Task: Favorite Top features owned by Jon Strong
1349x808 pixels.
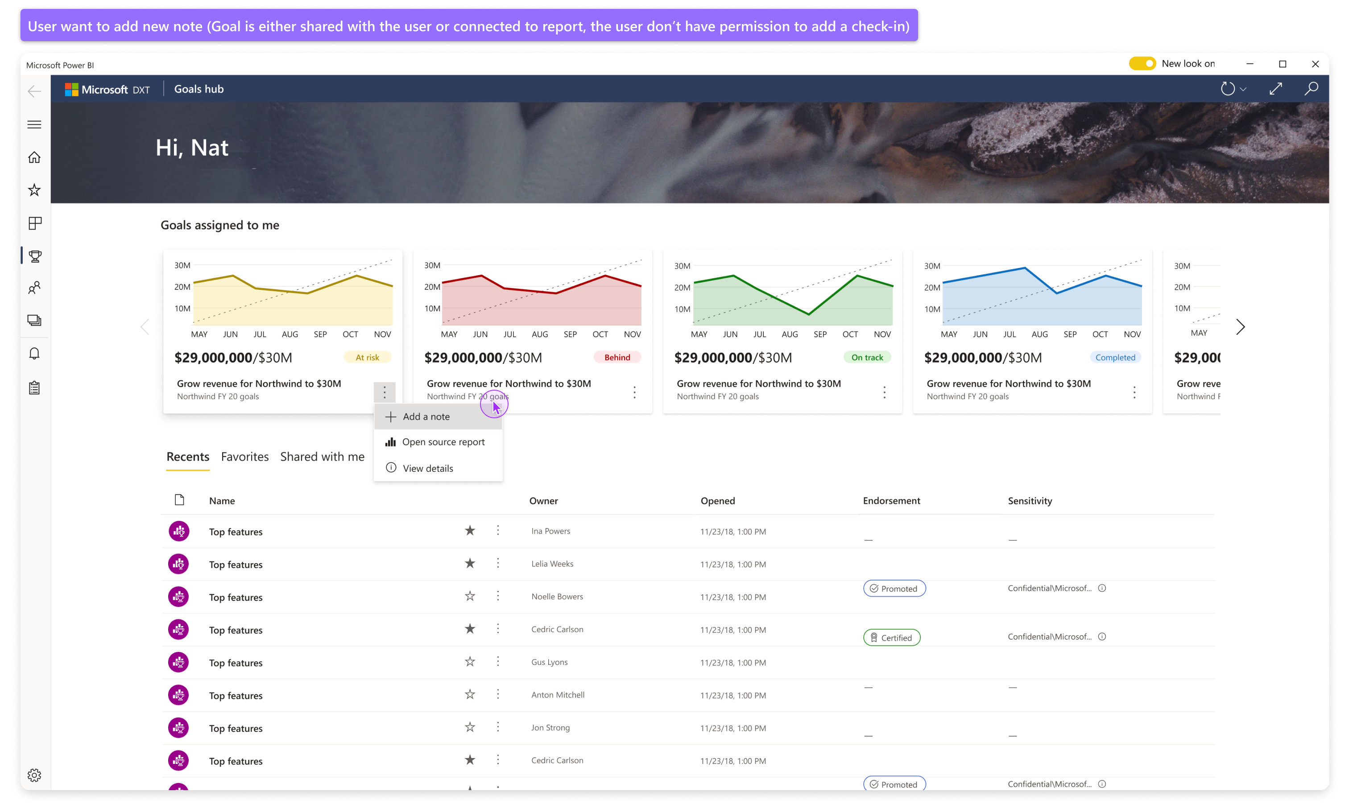Action: coord(470,727)
